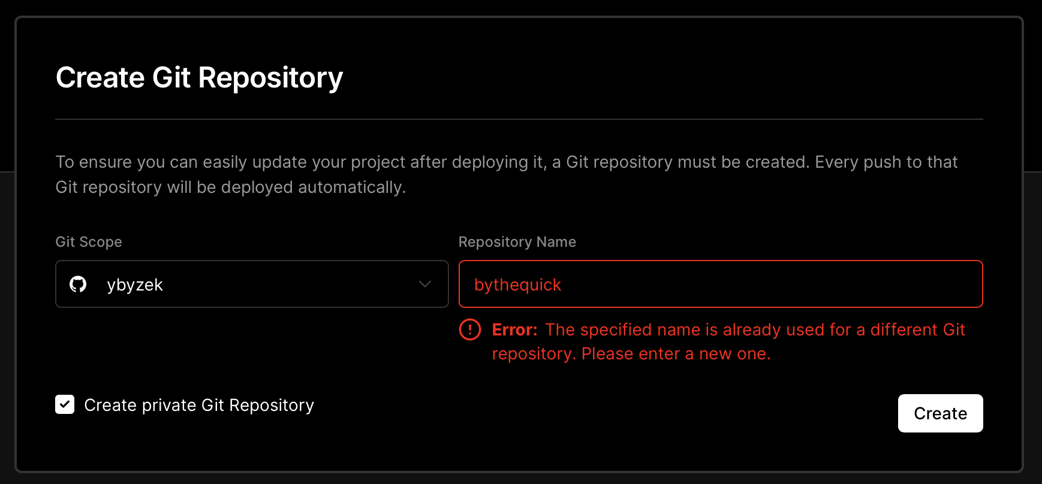
Task: Click the "Please enter a new one" error line
Action: pyautogui.click(x=676, y=354)
